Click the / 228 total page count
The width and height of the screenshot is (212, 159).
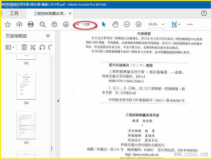[86, 24]
